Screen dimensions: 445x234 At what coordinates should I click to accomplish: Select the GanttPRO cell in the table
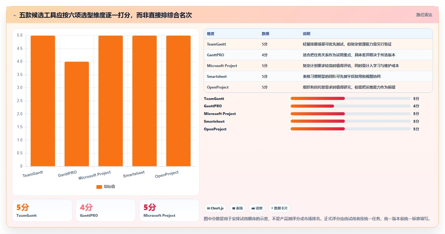215,55
